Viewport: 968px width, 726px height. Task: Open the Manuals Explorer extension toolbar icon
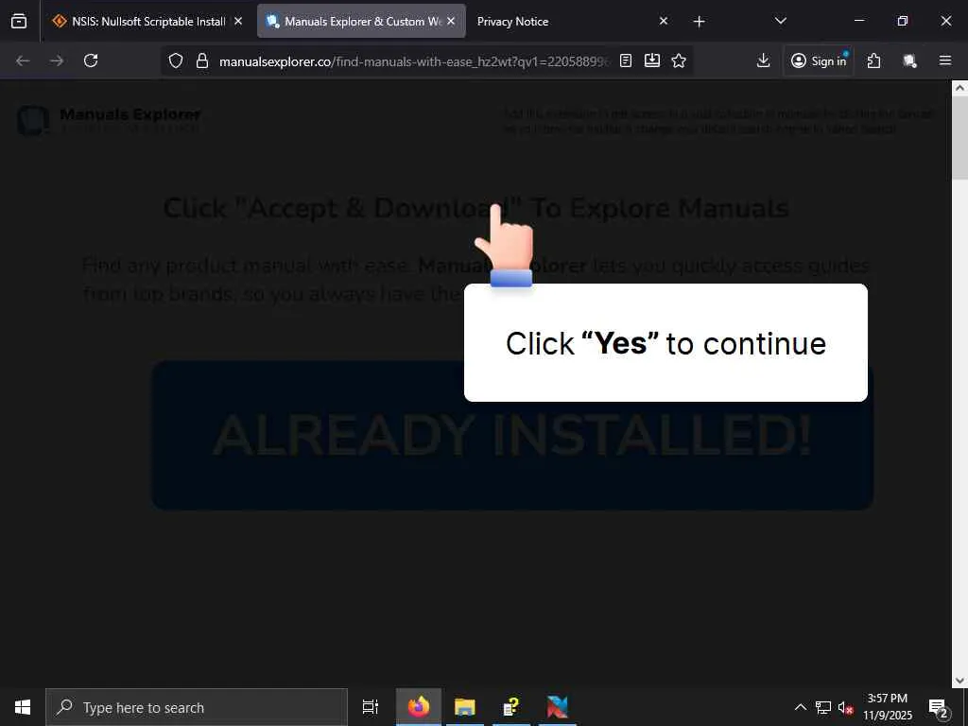click(x=909, y=60)
